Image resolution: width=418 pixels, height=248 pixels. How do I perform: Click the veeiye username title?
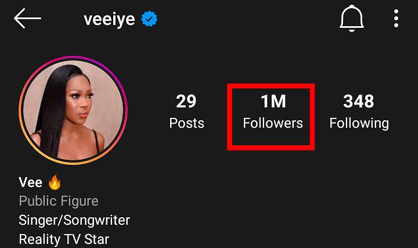coord(109,19)
